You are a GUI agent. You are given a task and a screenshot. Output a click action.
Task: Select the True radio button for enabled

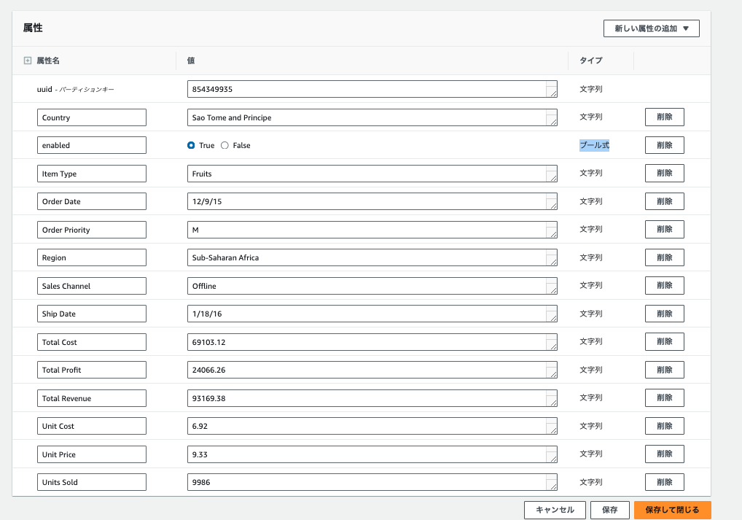191,145
